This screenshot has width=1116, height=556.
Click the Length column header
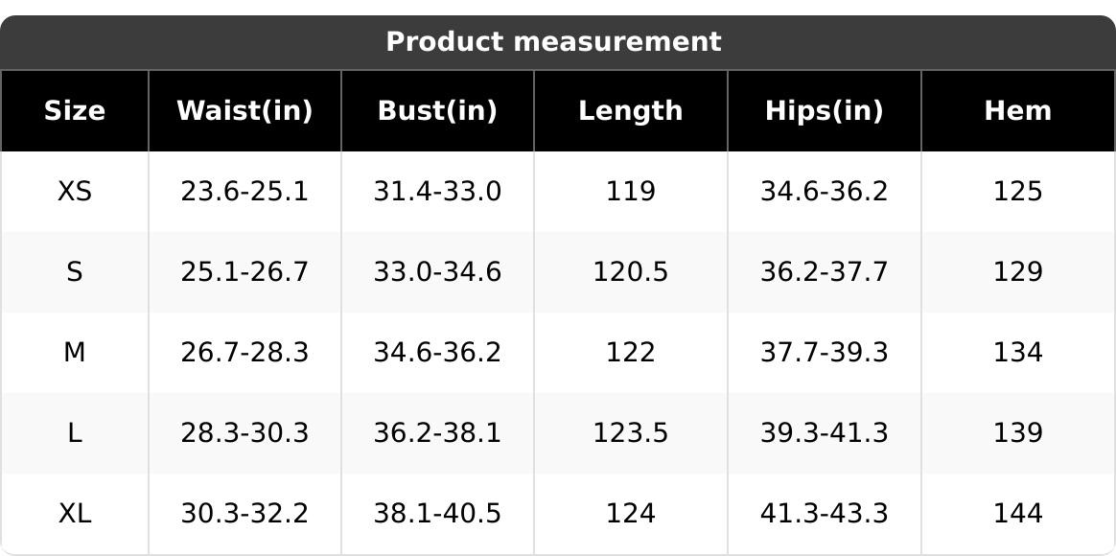pos(630,111)
